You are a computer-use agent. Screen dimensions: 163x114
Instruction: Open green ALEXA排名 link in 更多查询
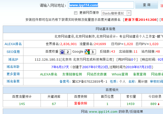tap(49, 74)
